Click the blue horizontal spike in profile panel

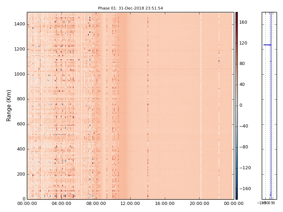tap(267, 45)
